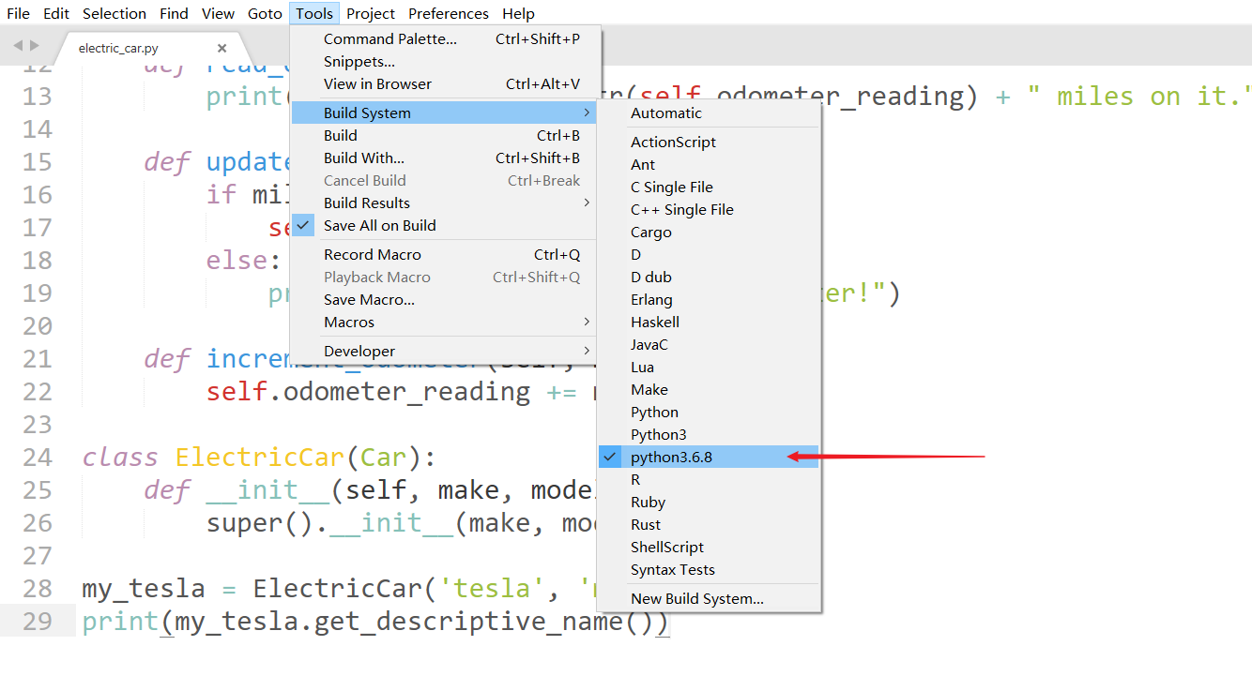
Task: Select Ant build system
Action: coord(709,164)
